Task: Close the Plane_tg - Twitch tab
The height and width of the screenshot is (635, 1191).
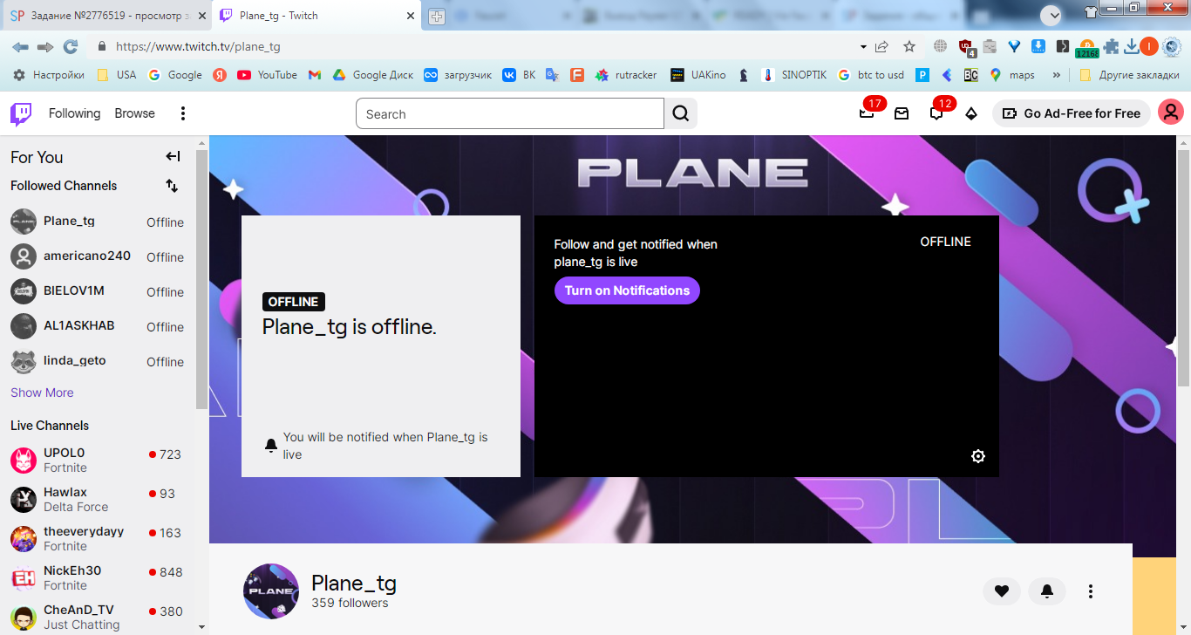Action: pos(411,16)
